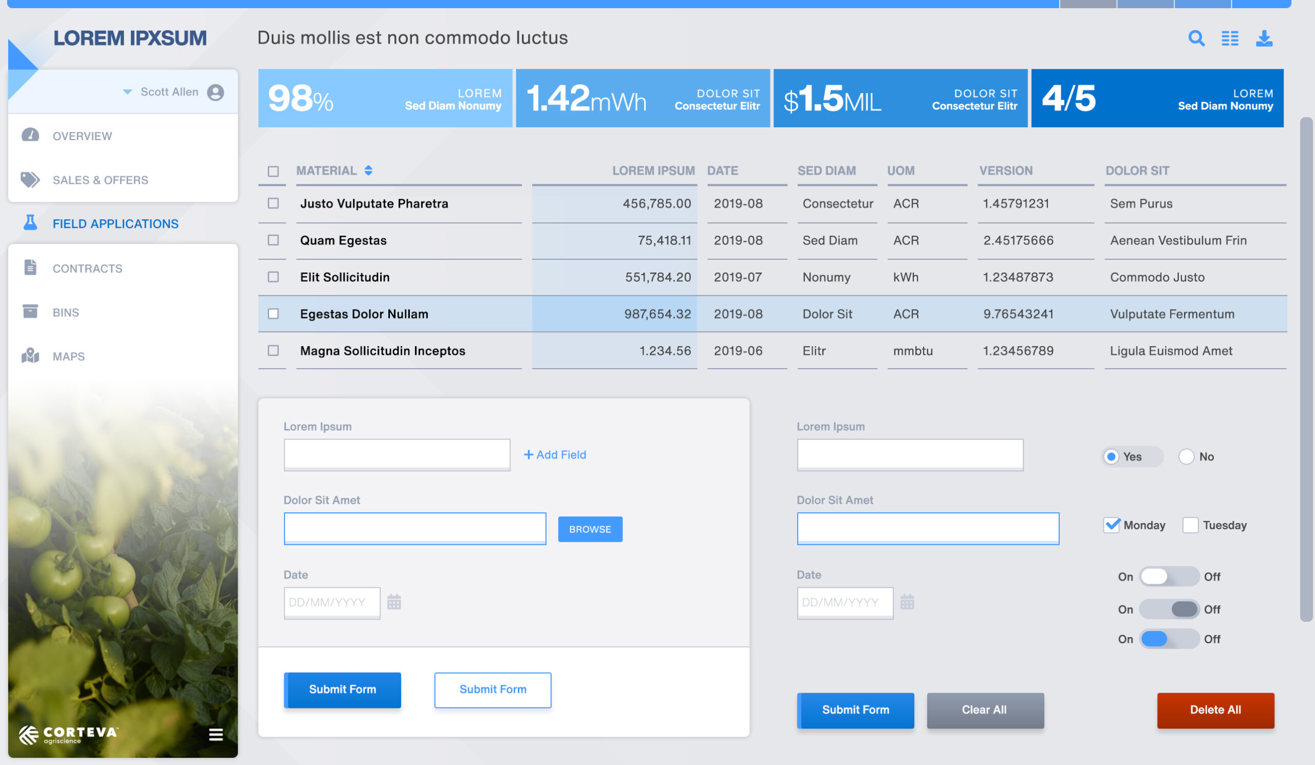The image size is (1315, 765).
Task: Click the UOM column header
Action: tap(900, 170)
